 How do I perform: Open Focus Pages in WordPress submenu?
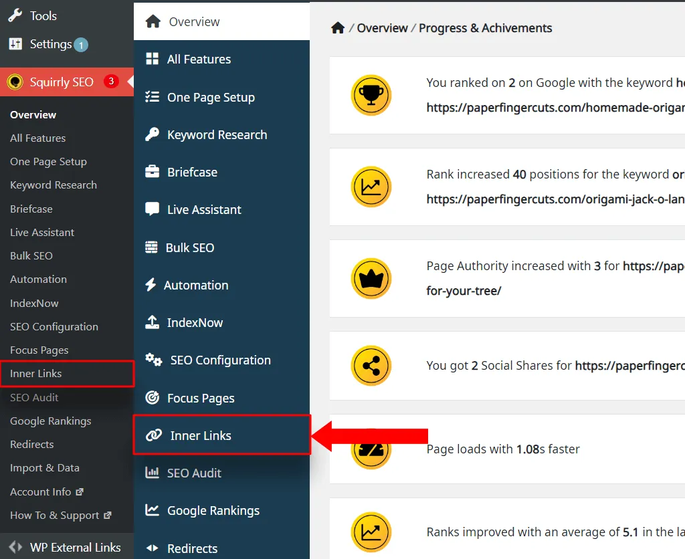tap(39, 350)
